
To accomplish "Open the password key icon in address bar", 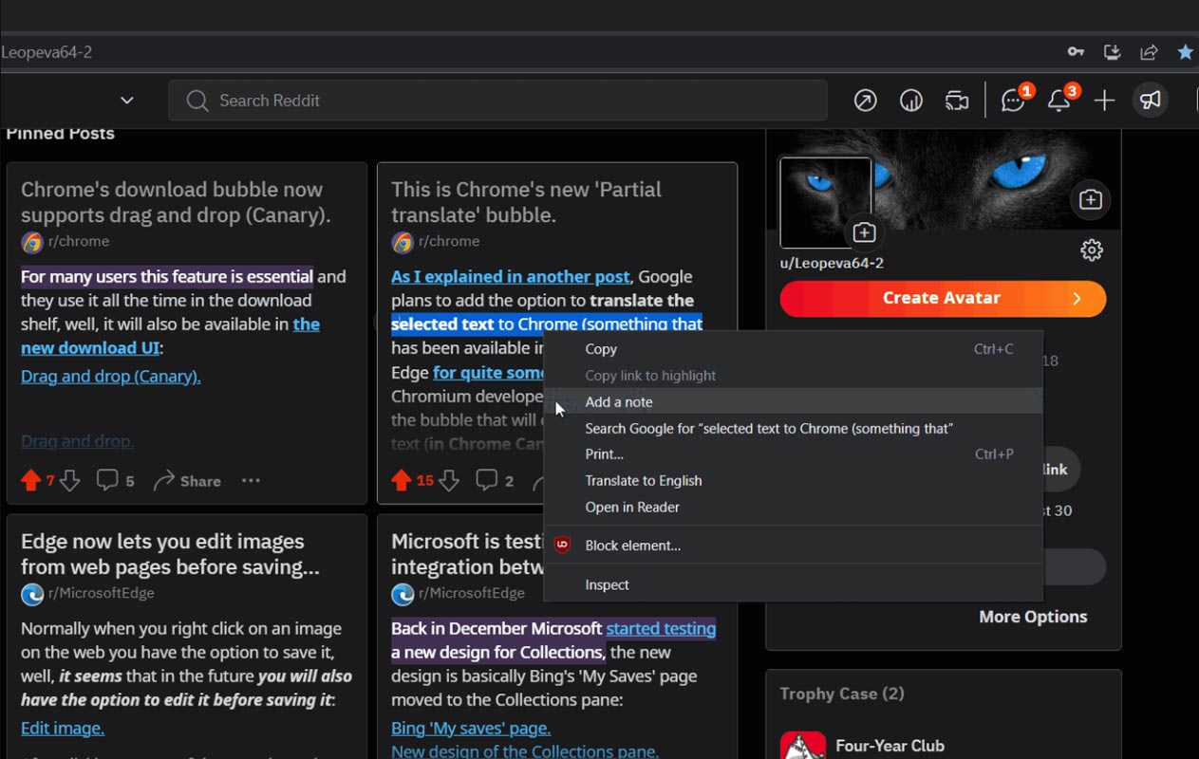I will [x=1076, y=52].
